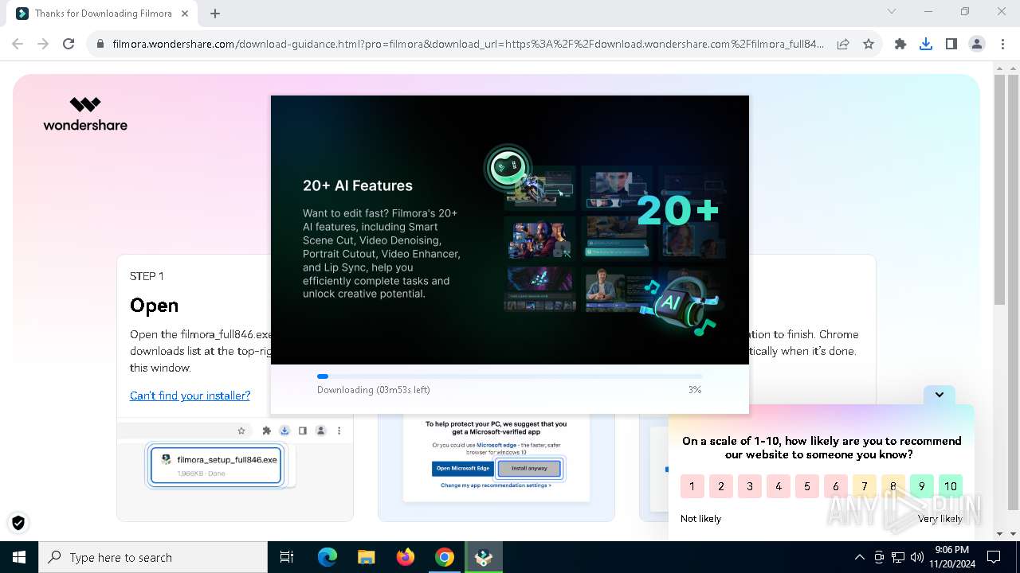Image resolution: width=1020 pixels, height=573 pixels.
Task: Rate recommendation score 3
Action: 749,486
